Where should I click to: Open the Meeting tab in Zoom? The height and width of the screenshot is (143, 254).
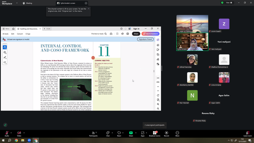coord(27,3)
